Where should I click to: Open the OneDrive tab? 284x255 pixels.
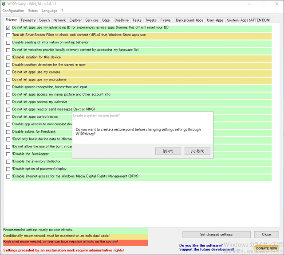point(122,20)
